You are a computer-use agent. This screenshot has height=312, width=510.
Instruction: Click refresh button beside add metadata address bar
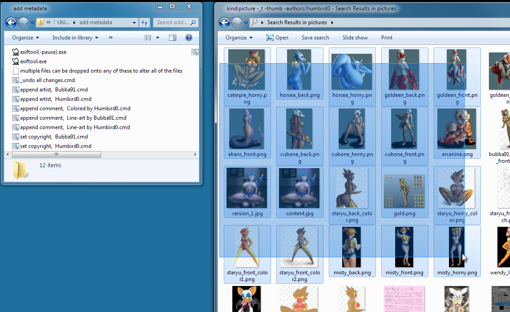pos(144,22)
